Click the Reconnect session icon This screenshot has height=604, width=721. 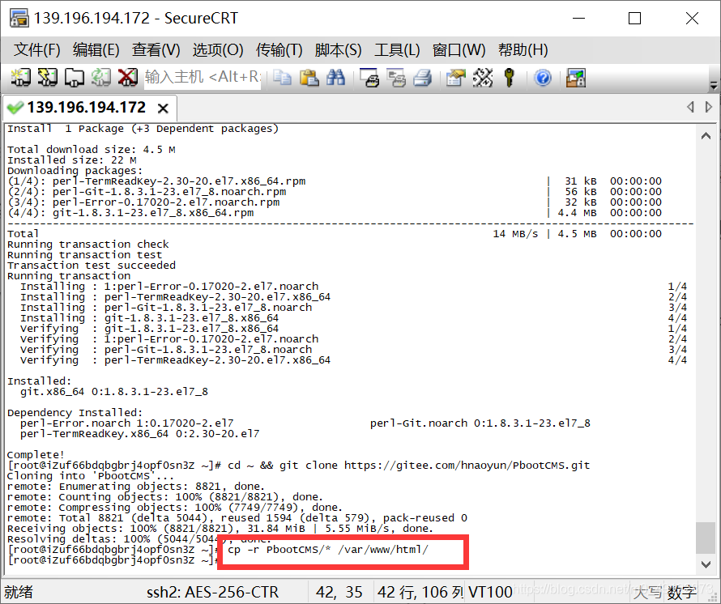point(100,78)
